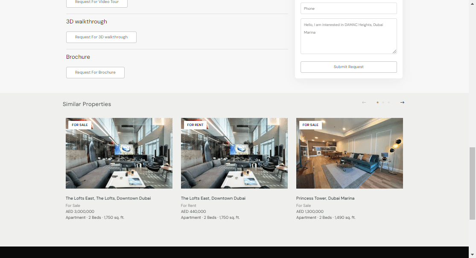Select the second carousel pagination dot

(383, 103)
